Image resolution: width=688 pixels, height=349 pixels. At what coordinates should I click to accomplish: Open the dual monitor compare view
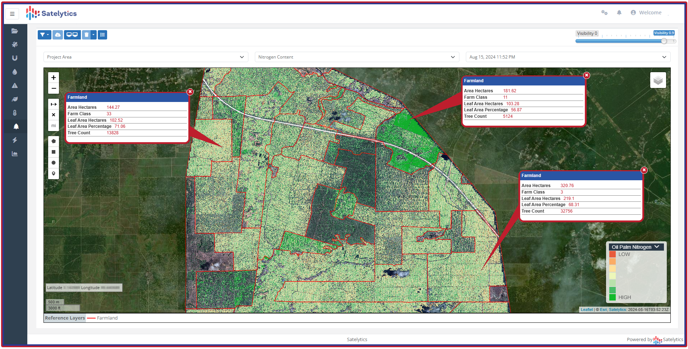(x=72, y=35)
